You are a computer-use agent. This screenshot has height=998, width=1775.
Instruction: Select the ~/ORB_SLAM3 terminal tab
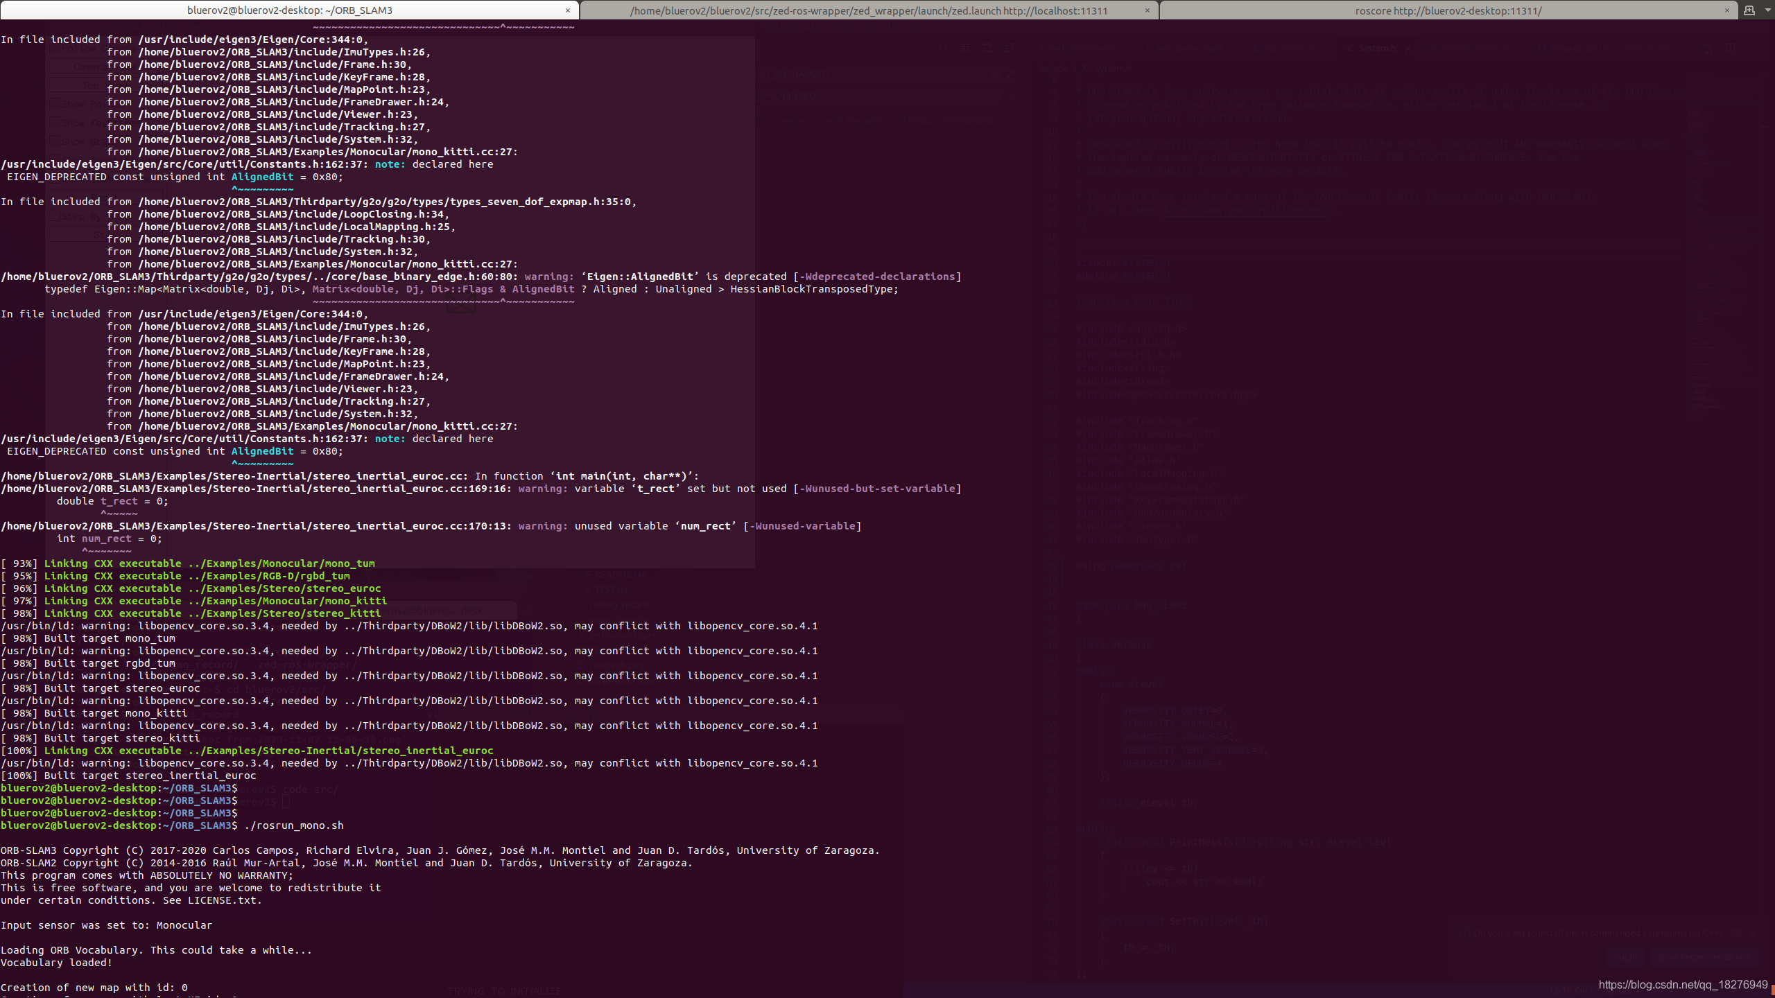point(289,10)
